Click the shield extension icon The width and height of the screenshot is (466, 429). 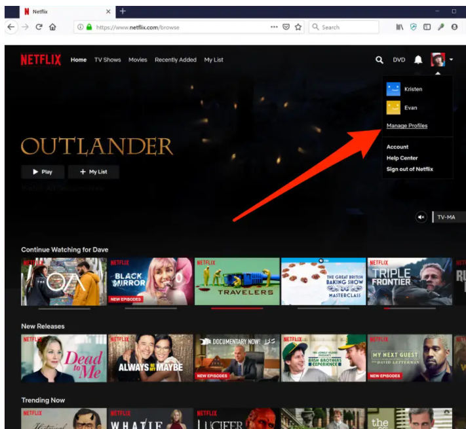tap(414, 27)
